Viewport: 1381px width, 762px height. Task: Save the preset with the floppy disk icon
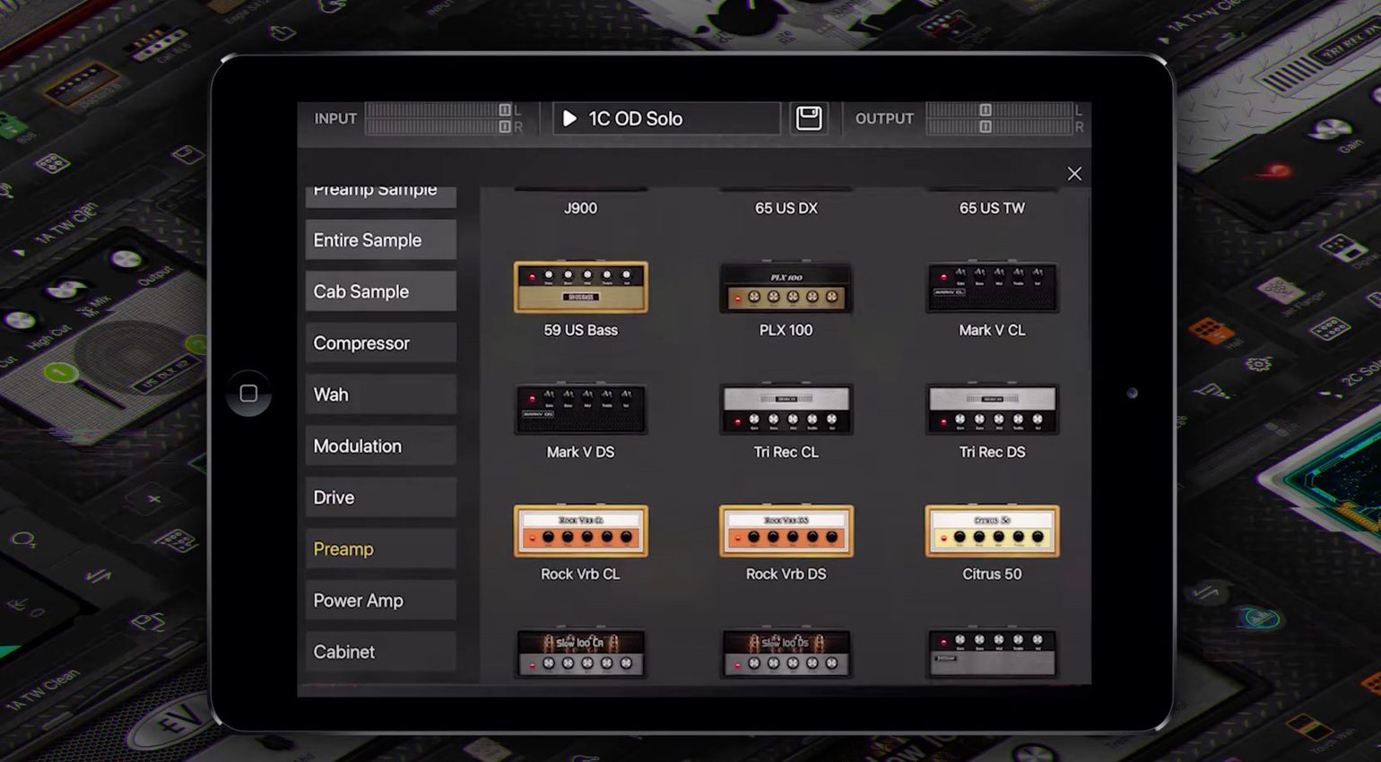(809, 118)
